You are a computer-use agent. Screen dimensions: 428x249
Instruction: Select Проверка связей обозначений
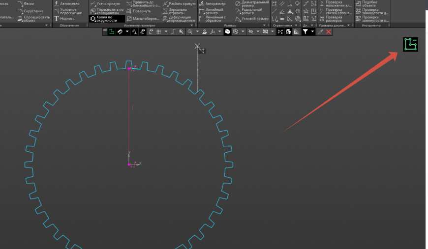[336, 11]
